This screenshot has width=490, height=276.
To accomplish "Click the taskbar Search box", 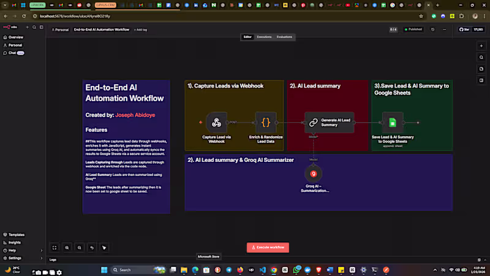I will point(139,270).
